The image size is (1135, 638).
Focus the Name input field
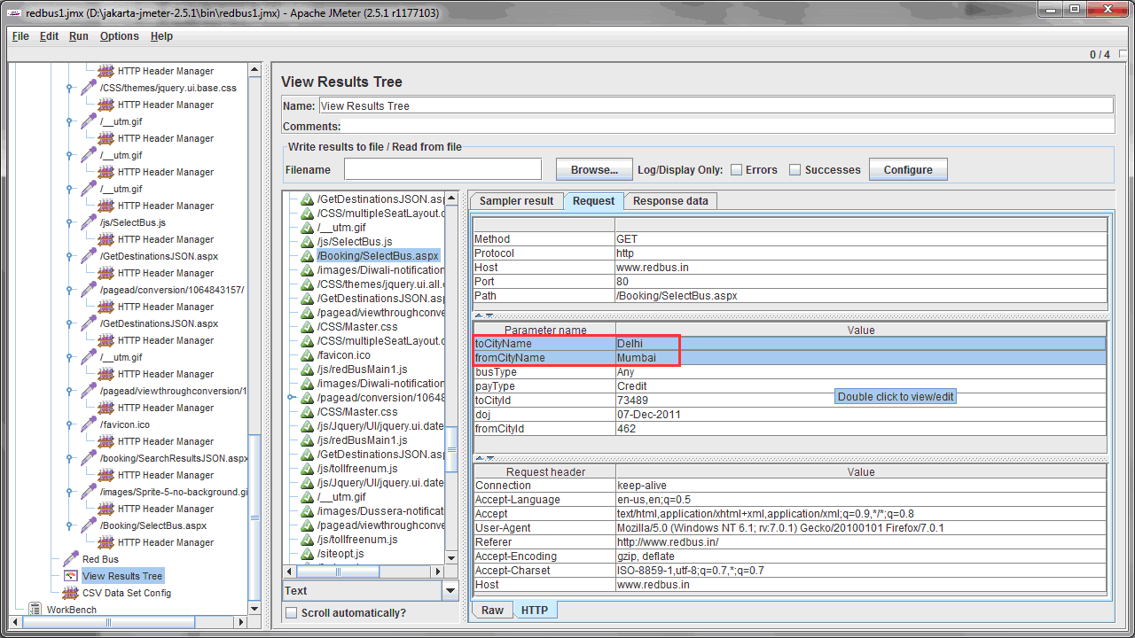716,105
